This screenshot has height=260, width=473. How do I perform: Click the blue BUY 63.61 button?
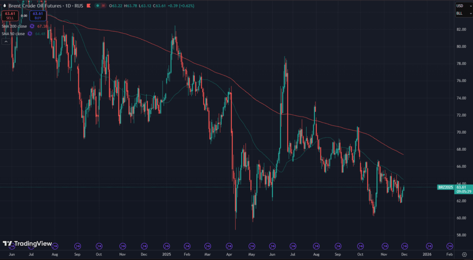(38, 16)
